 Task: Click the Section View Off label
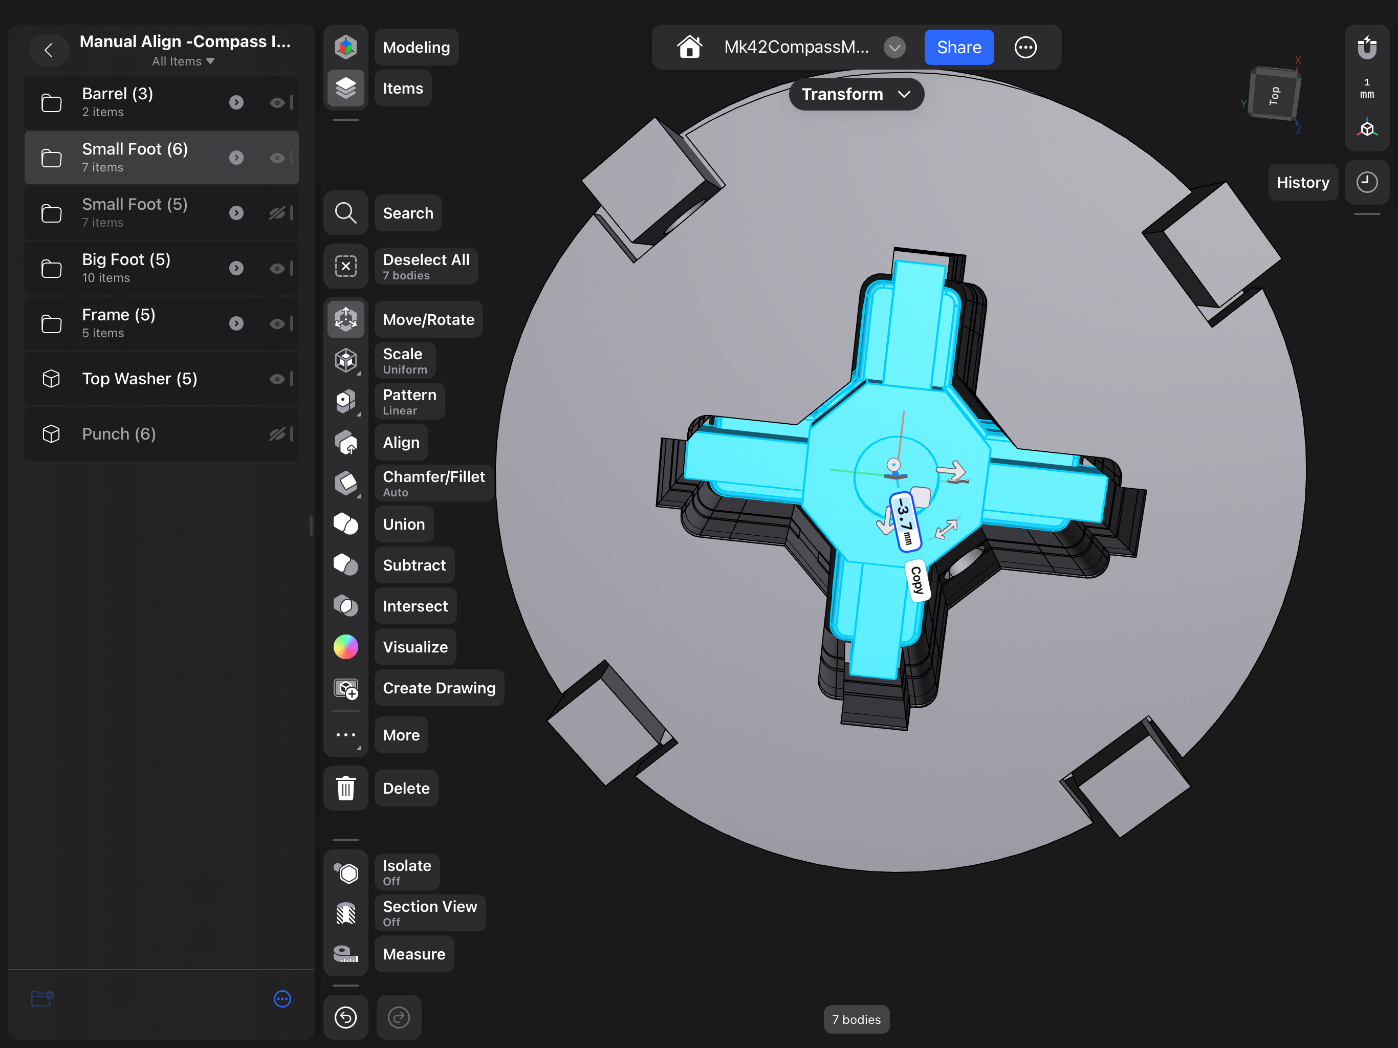coord(430,913)
